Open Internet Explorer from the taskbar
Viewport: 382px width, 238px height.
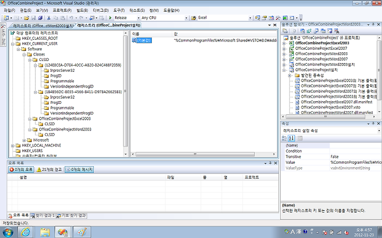click(x=25, y=232)
